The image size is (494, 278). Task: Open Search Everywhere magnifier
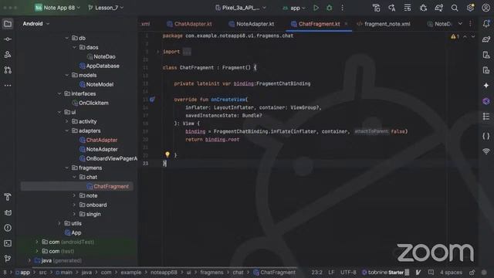click(455, 8)
